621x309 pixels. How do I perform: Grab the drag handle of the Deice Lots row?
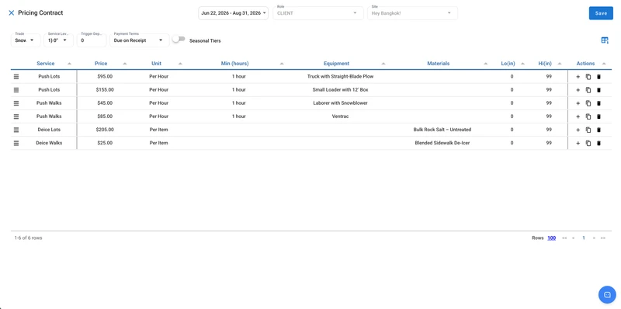(16, 130)
